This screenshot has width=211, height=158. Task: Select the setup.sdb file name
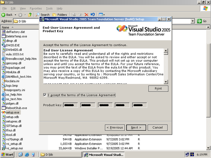click(x=13, y=117)
